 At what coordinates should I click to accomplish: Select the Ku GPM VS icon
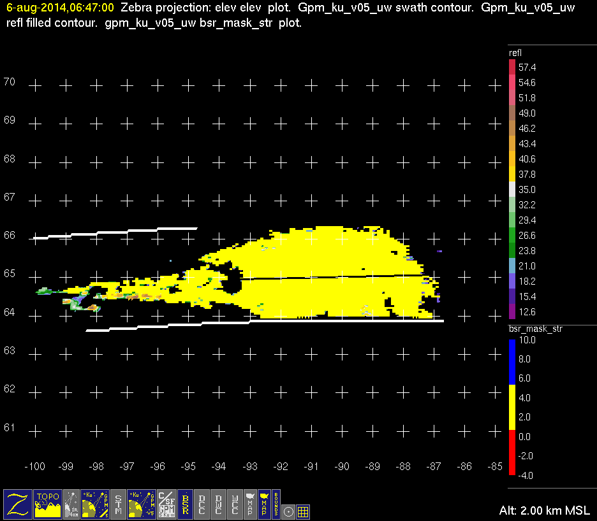click(141, 503)
